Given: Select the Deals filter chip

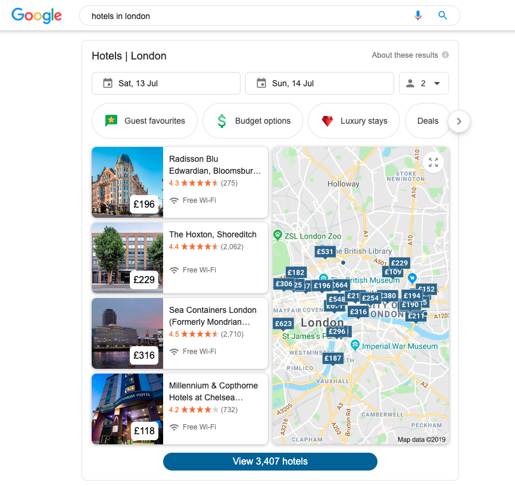Looking at the screenshot, I should pyautogui.click(x=427, y=121).
